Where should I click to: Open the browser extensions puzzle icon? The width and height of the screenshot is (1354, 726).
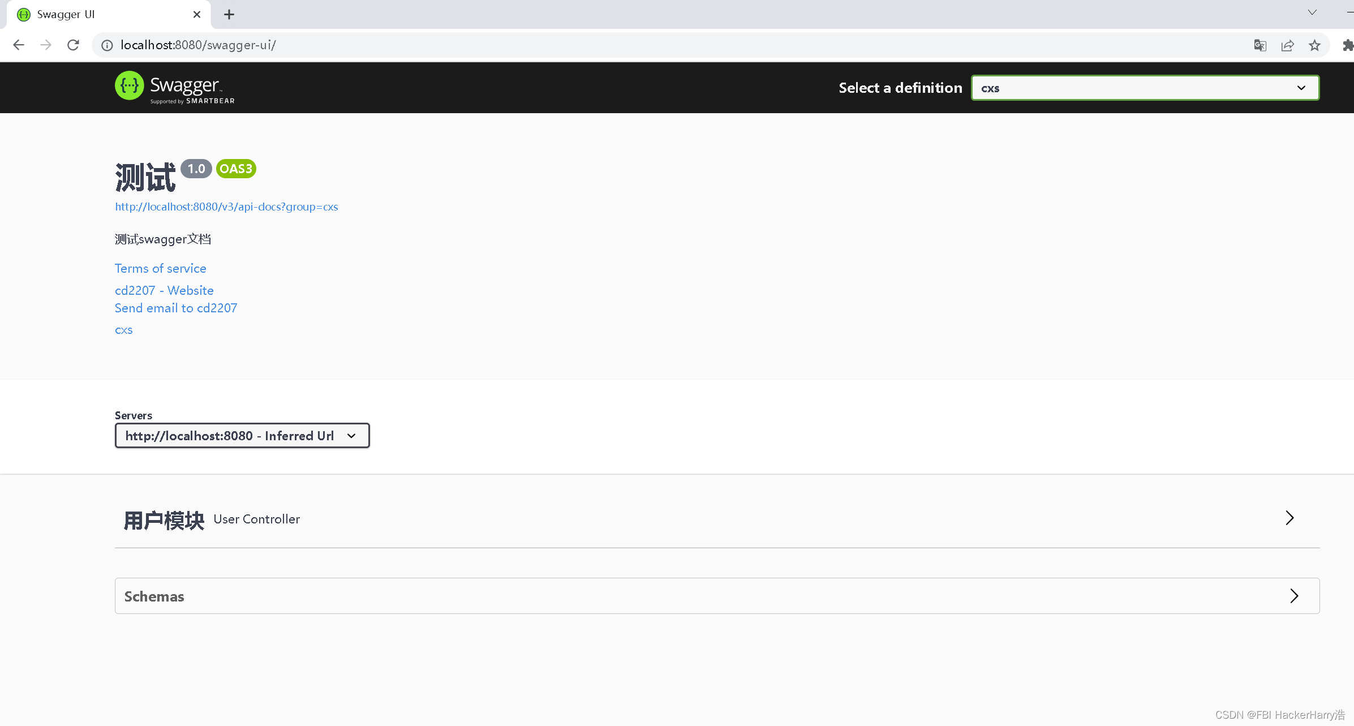[1347, 45]
